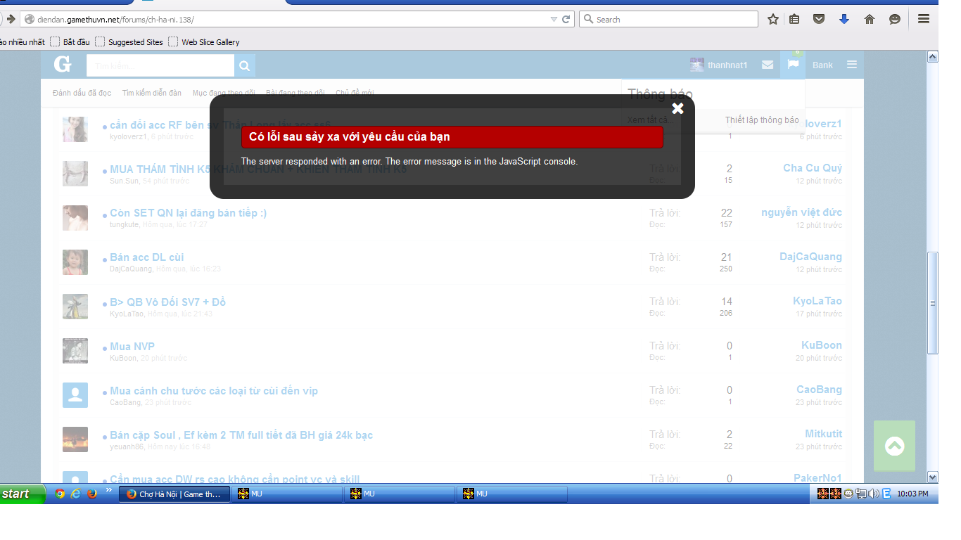Launch Internet Explorer from quick launch
Screen dimensions: 961x540
tap(76, 494)
